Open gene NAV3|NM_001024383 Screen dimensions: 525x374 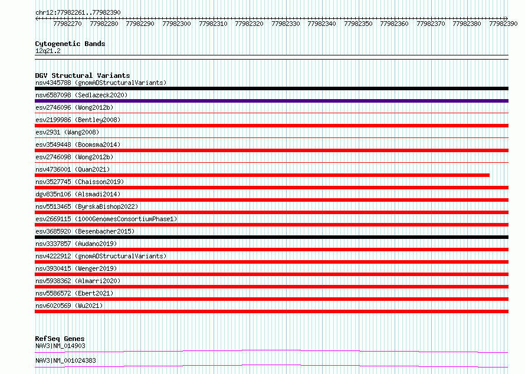tap(65, 360)
